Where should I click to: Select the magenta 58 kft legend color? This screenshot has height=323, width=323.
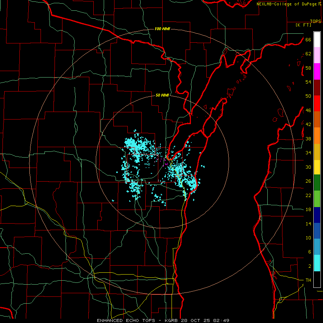point(317,71)
